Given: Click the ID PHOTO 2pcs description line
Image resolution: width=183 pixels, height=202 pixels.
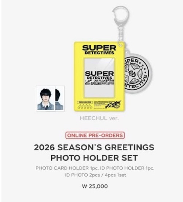Looking at the screenshot, I should (95, 175).
